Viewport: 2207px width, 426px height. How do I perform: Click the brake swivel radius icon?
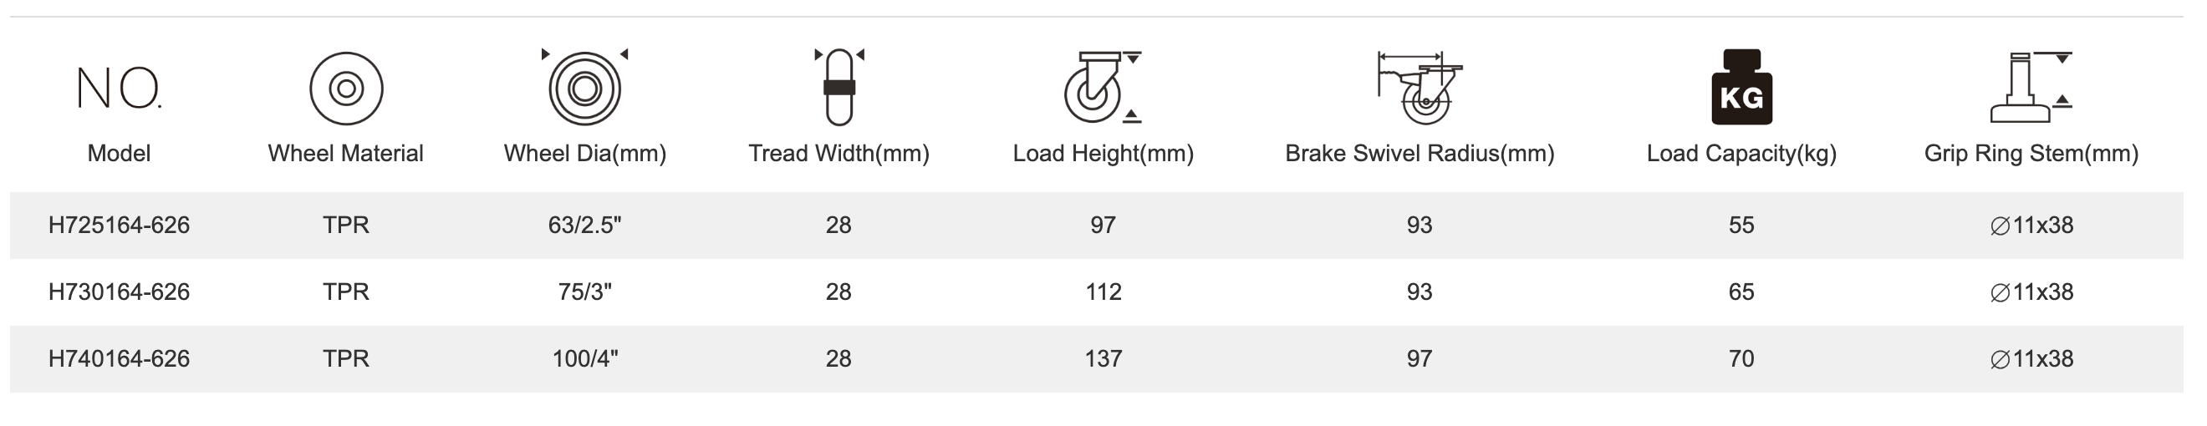[x=1420, y=86]
